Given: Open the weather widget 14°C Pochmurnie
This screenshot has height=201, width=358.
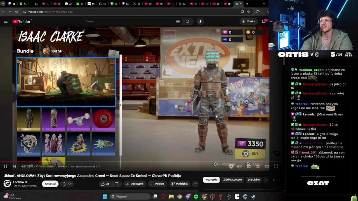Looking at the screenshot, I should [x=13, y=197].
